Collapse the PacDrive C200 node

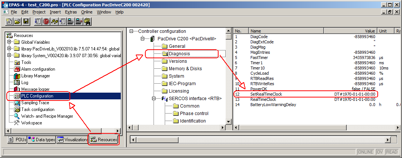pyautogui.click(x=143, y=39)
